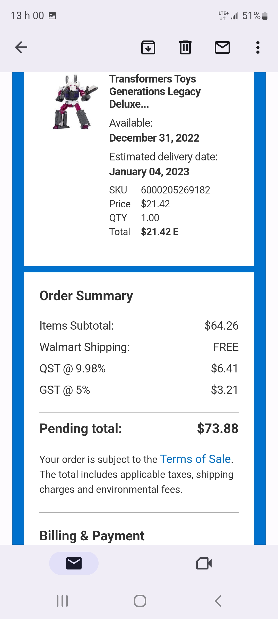The height and width of the screenshot is (619, 278).
Task: Delete this email with trash icon
Action: point(185,47)
